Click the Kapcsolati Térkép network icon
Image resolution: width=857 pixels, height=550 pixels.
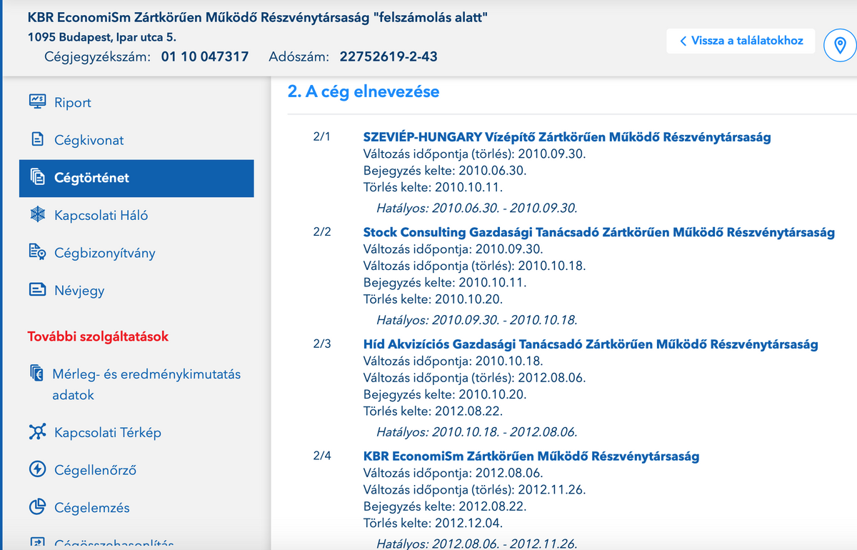(37, 432)
